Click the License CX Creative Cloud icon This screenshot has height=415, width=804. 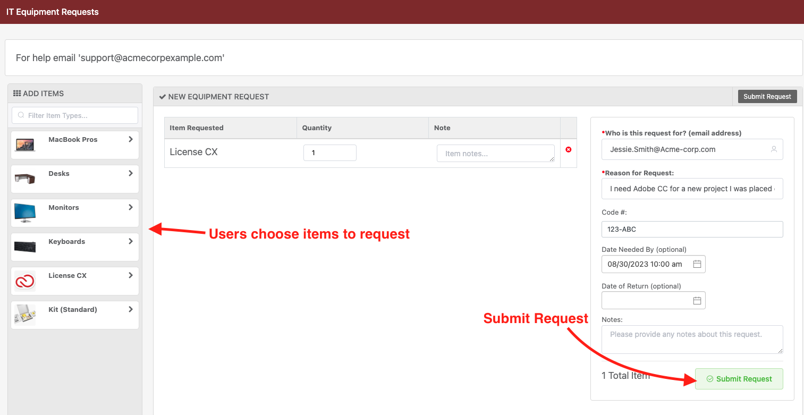(25, 281)
